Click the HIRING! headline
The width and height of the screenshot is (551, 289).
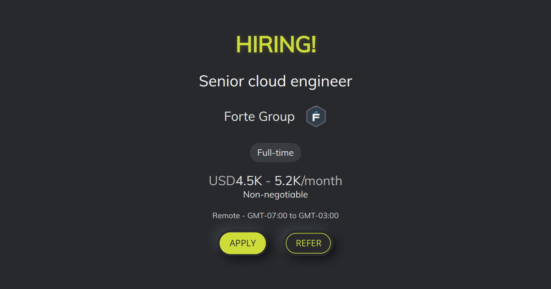click(x=275, y=45)
